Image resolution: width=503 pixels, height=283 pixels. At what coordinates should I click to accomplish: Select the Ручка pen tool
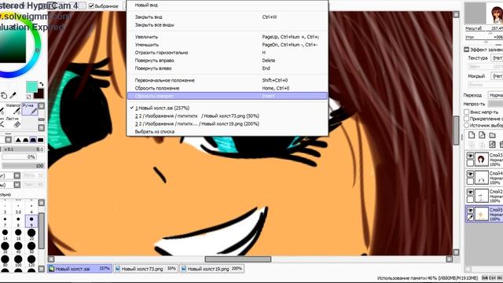tap(30, 109)
